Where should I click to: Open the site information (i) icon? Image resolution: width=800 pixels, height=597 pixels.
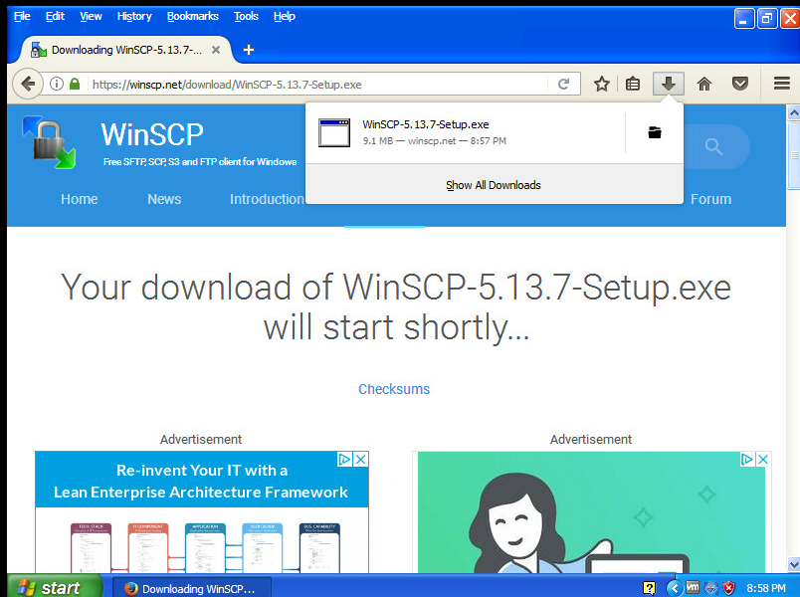57,84
